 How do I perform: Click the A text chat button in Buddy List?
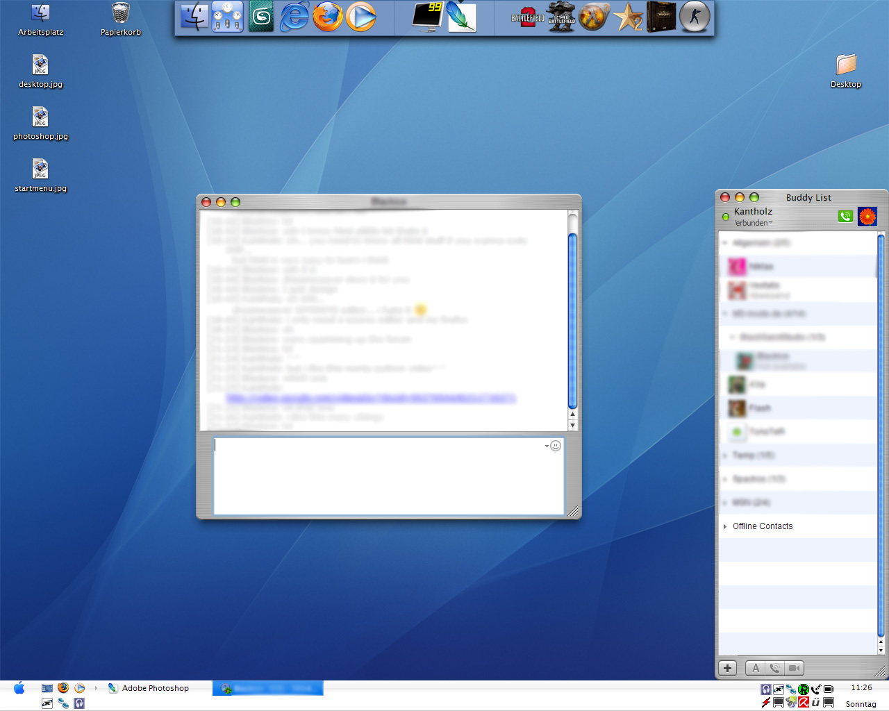click(x=756, y=668)
